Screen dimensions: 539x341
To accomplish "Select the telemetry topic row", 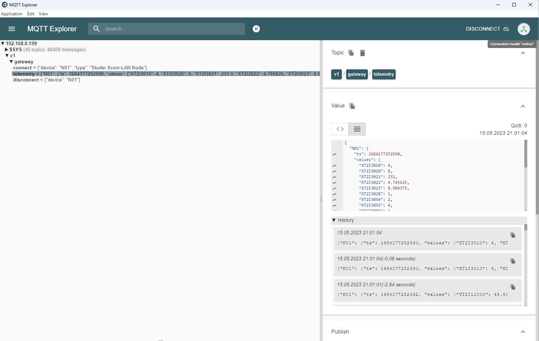I will coord(166,74).
